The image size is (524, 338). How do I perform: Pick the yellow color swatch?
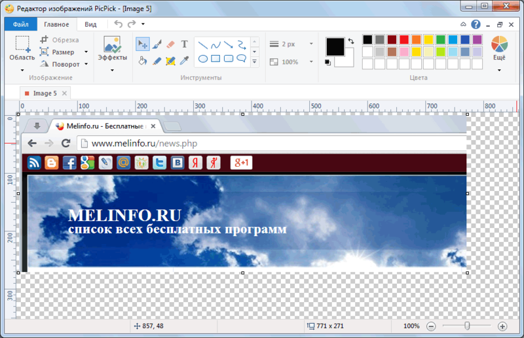428,39
